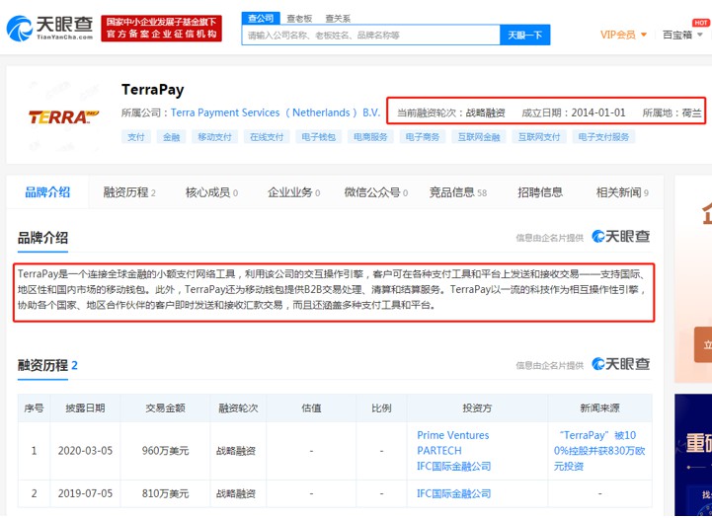Viewport: 712px width, 518px height.
Task: Expand the 百宝箱 dropdown menu
Action: point(682,35)
